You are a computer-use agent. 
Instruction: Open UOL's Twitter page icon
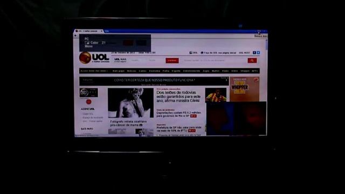[258, 53]
